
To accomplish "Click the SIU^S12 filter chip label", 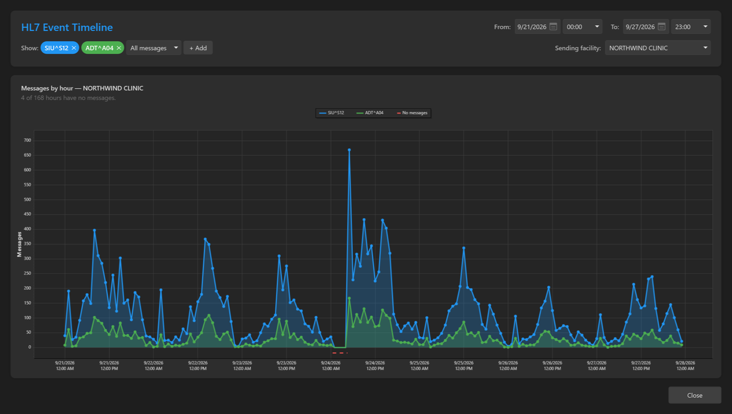I will click(56, 48).
